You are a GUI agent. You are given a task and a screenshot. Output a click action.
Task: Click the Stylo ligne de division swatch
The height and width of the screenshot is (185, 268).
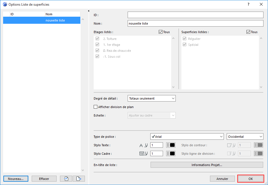pos(258,154)
